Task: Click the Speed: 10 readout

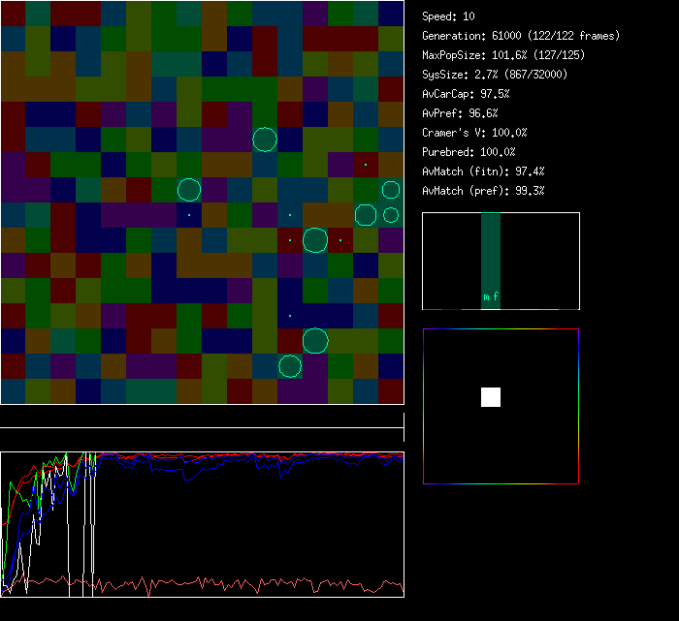Action: (x=449, y=16)
